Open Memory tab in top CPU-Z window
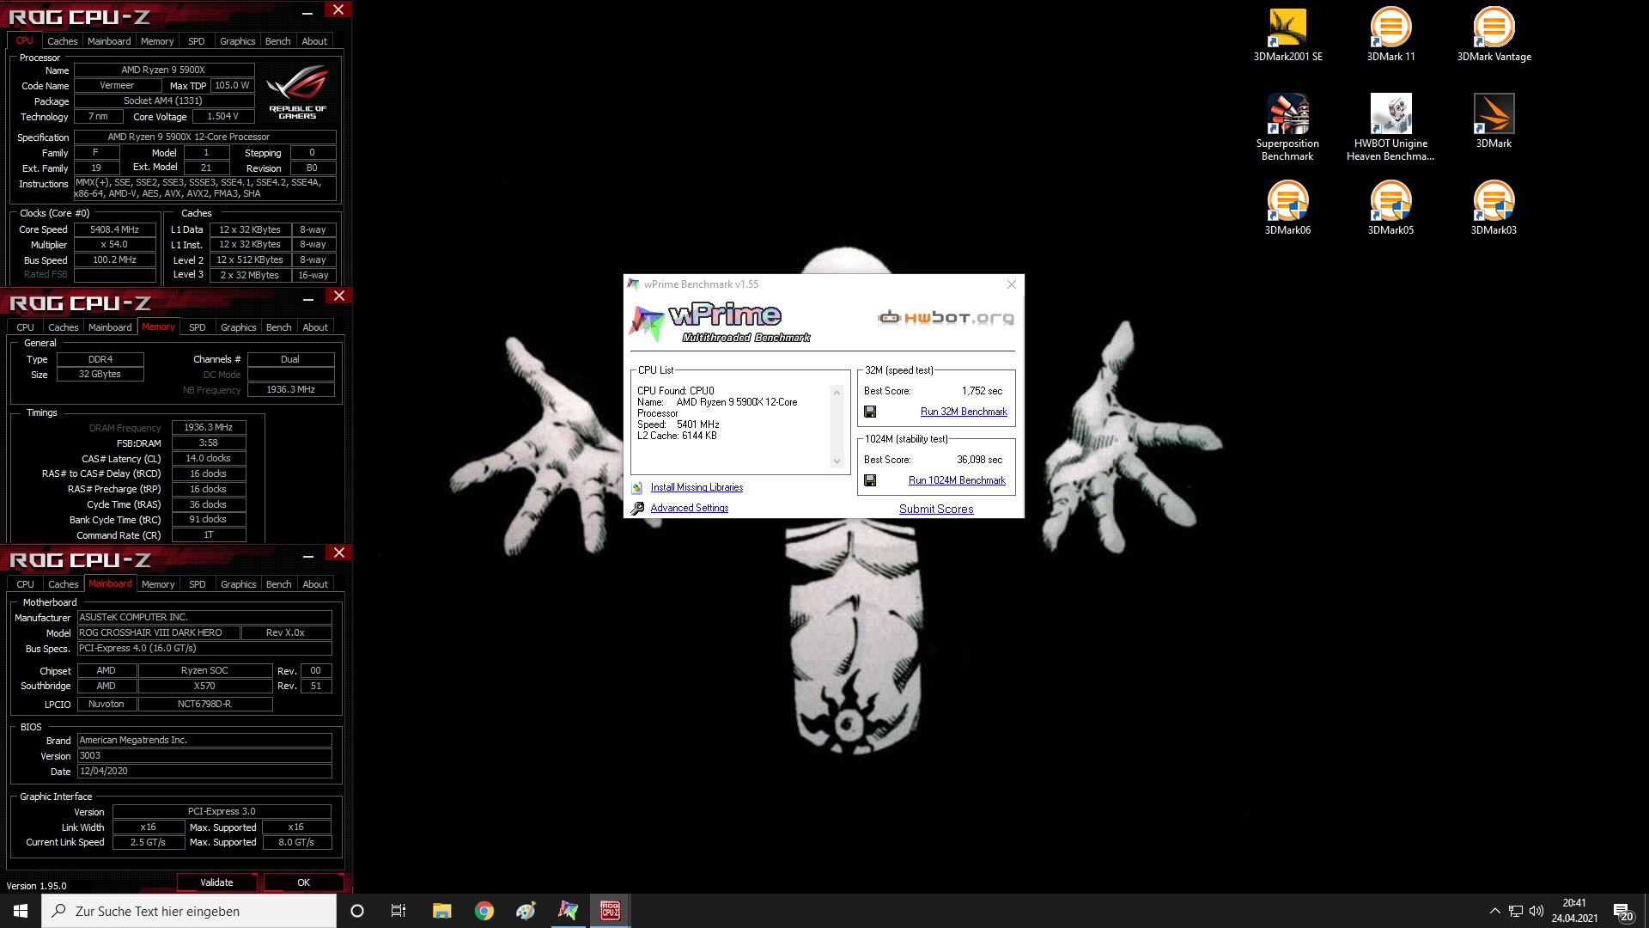This screenshot has width=1649, height=928. [157, 41]
